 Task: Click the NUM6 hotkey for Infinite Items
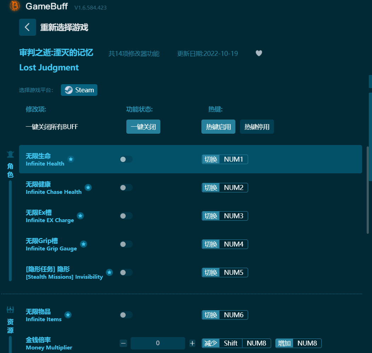(225, 315)
